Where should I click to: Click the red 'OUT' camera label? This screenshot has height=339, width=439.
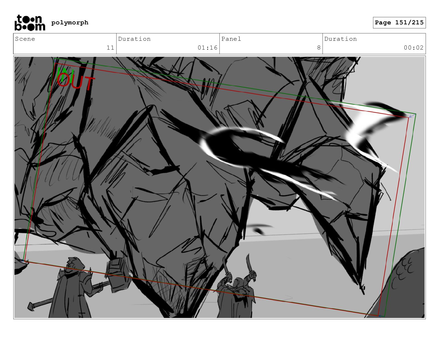(x=76, y=82)
